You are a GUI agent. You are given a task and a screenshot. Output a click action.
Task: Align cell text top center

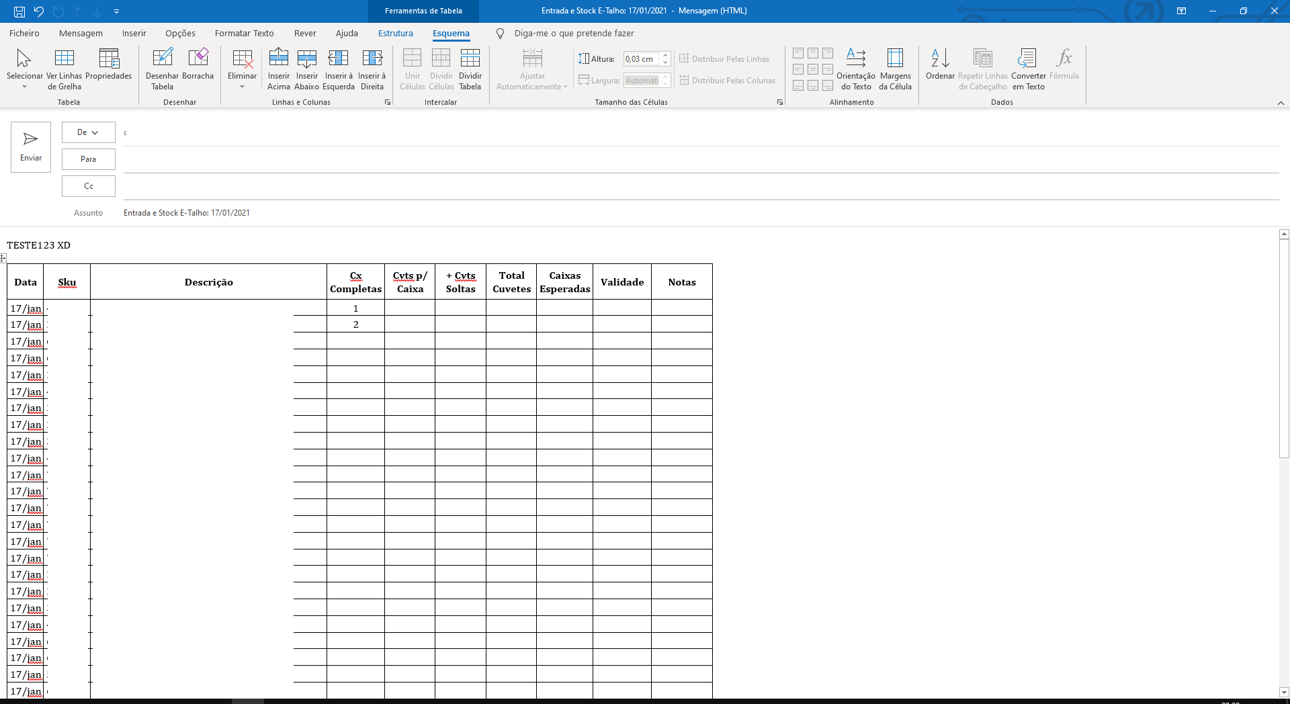[x=813, y=53]
